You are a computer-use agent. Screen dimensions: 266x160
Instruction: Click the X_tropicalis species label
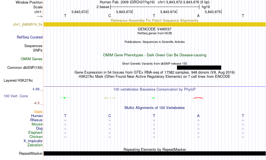[33, 141]
